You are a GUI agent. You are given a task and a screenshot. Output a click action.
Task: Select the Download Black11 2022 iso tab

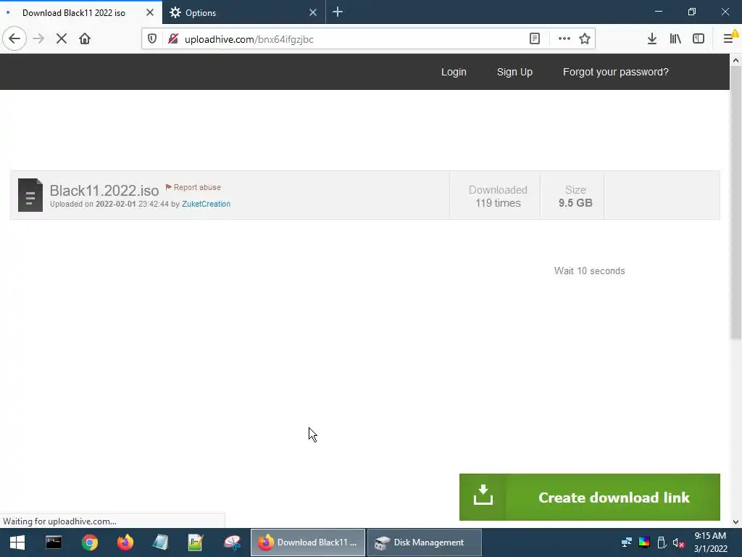click(x=81, y=12)
